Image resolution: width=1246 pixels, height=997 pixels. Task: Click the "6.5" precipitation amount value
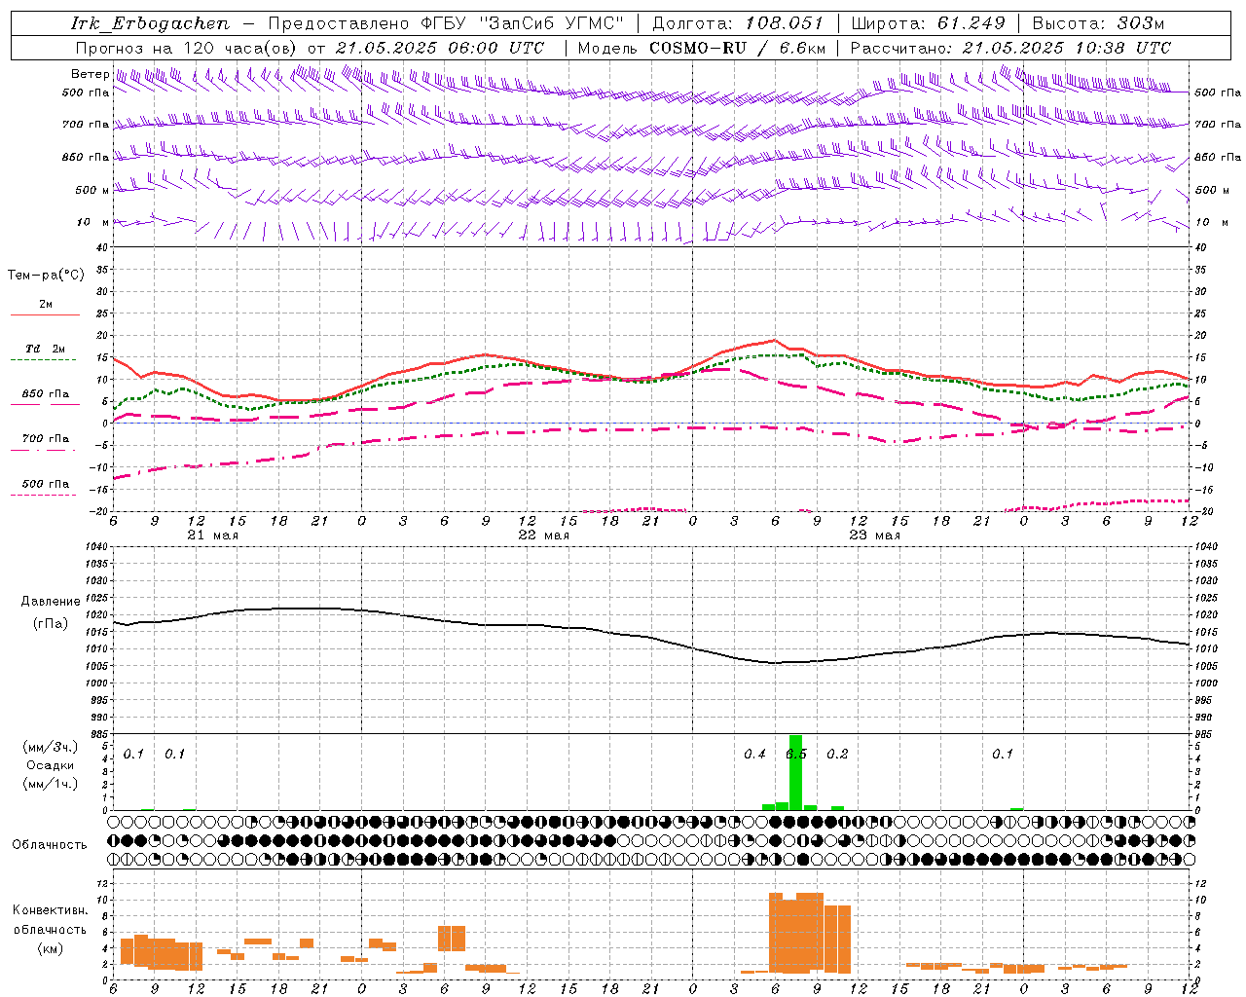point(796,755)
